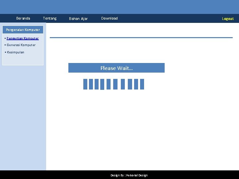Open the Bahan Ajar menu
This screenshot has width=239, height=179.
(x=78, y=19)
